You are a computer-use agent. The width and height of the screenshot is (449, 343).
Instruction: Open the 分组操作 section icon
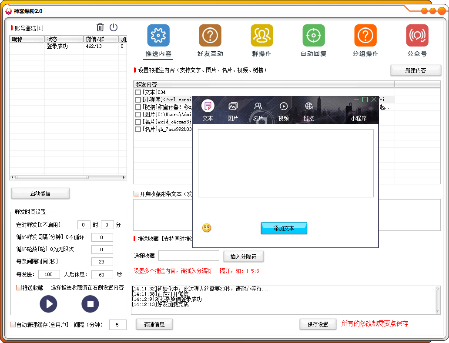[x=365, y=35]
